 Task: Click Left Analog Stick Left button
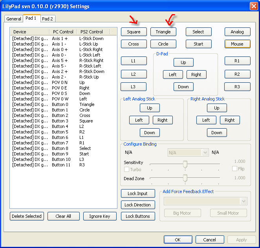139,120
